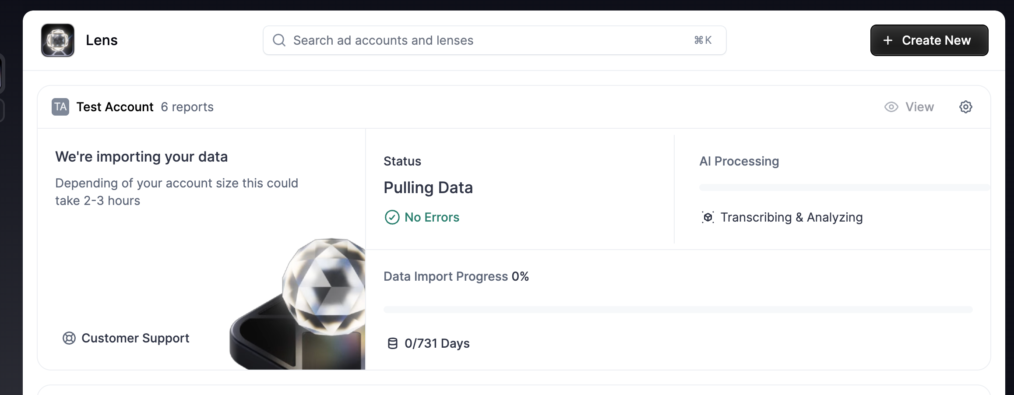This screenshot has height=395, width=1014.
Task: Click the Create New button
Action: pos(929,40)
